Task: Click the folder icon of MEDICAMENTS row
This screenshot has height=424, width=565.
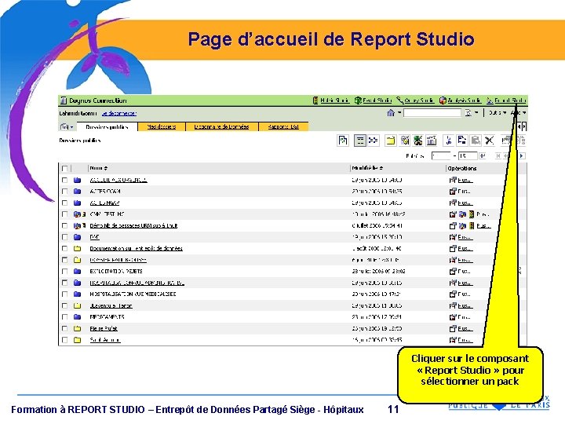Action: point(77,317)
